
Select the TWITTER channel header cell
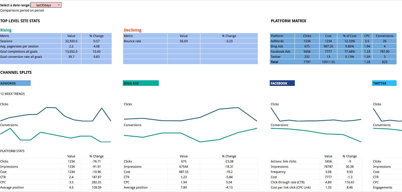384,83
